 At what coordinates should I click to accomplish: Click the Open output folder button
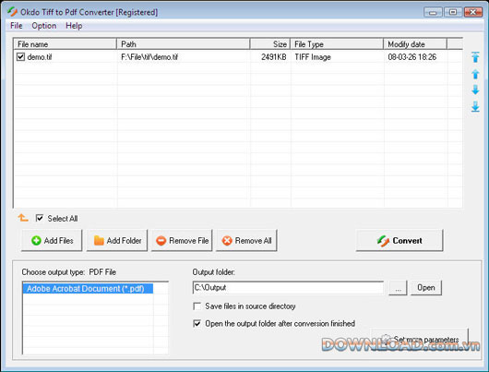tap(426, 288)
